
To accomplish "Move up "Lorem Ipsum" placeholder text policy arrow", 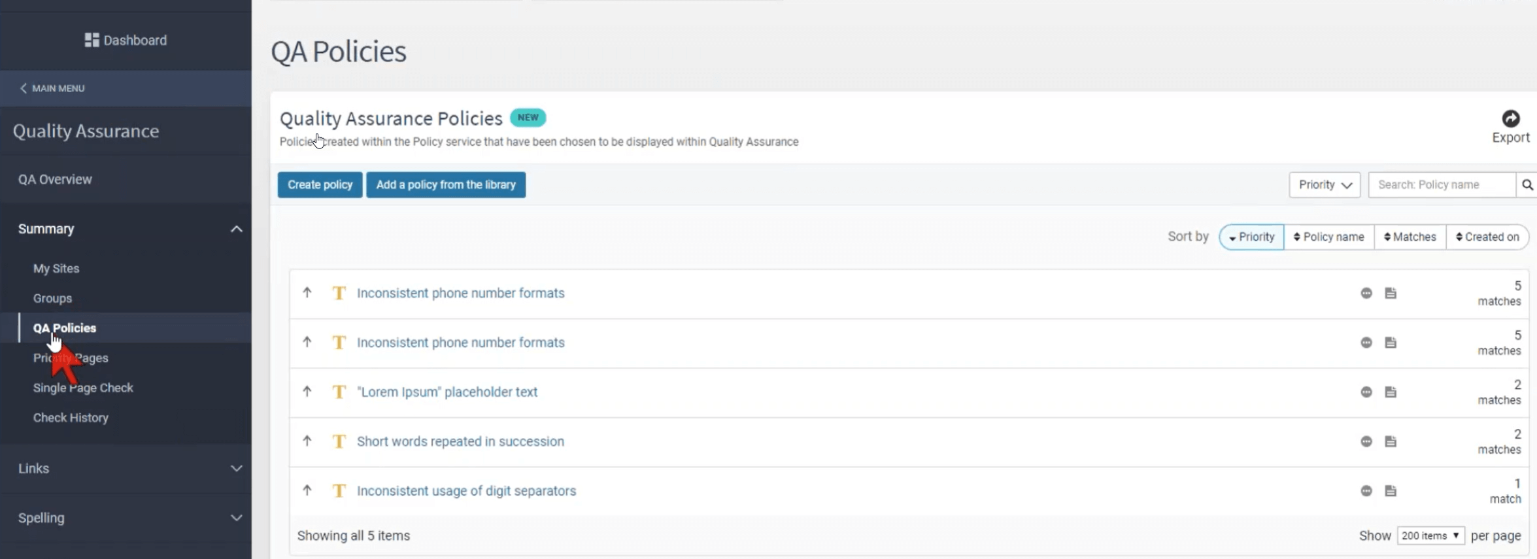I will [x=307, y=392].
